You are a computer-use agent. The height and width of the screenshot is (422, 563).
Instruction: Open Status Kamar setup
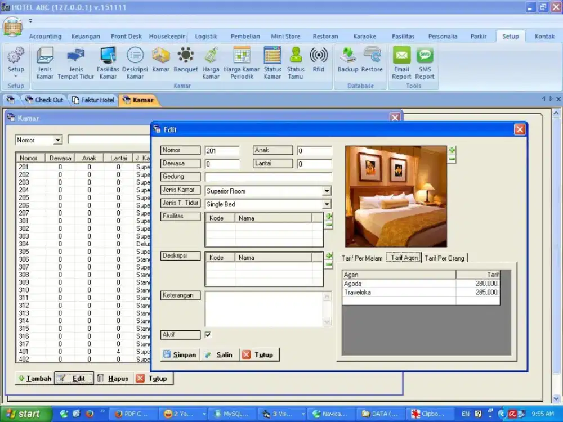(272, 62)
